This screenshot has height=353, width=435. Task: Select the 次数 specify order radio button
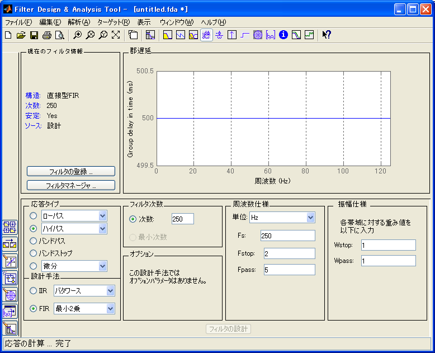pyautogui.click(x=133, y=219)
